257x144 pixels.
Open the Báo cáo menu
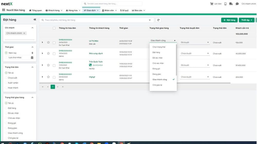[x=139, y=10]
